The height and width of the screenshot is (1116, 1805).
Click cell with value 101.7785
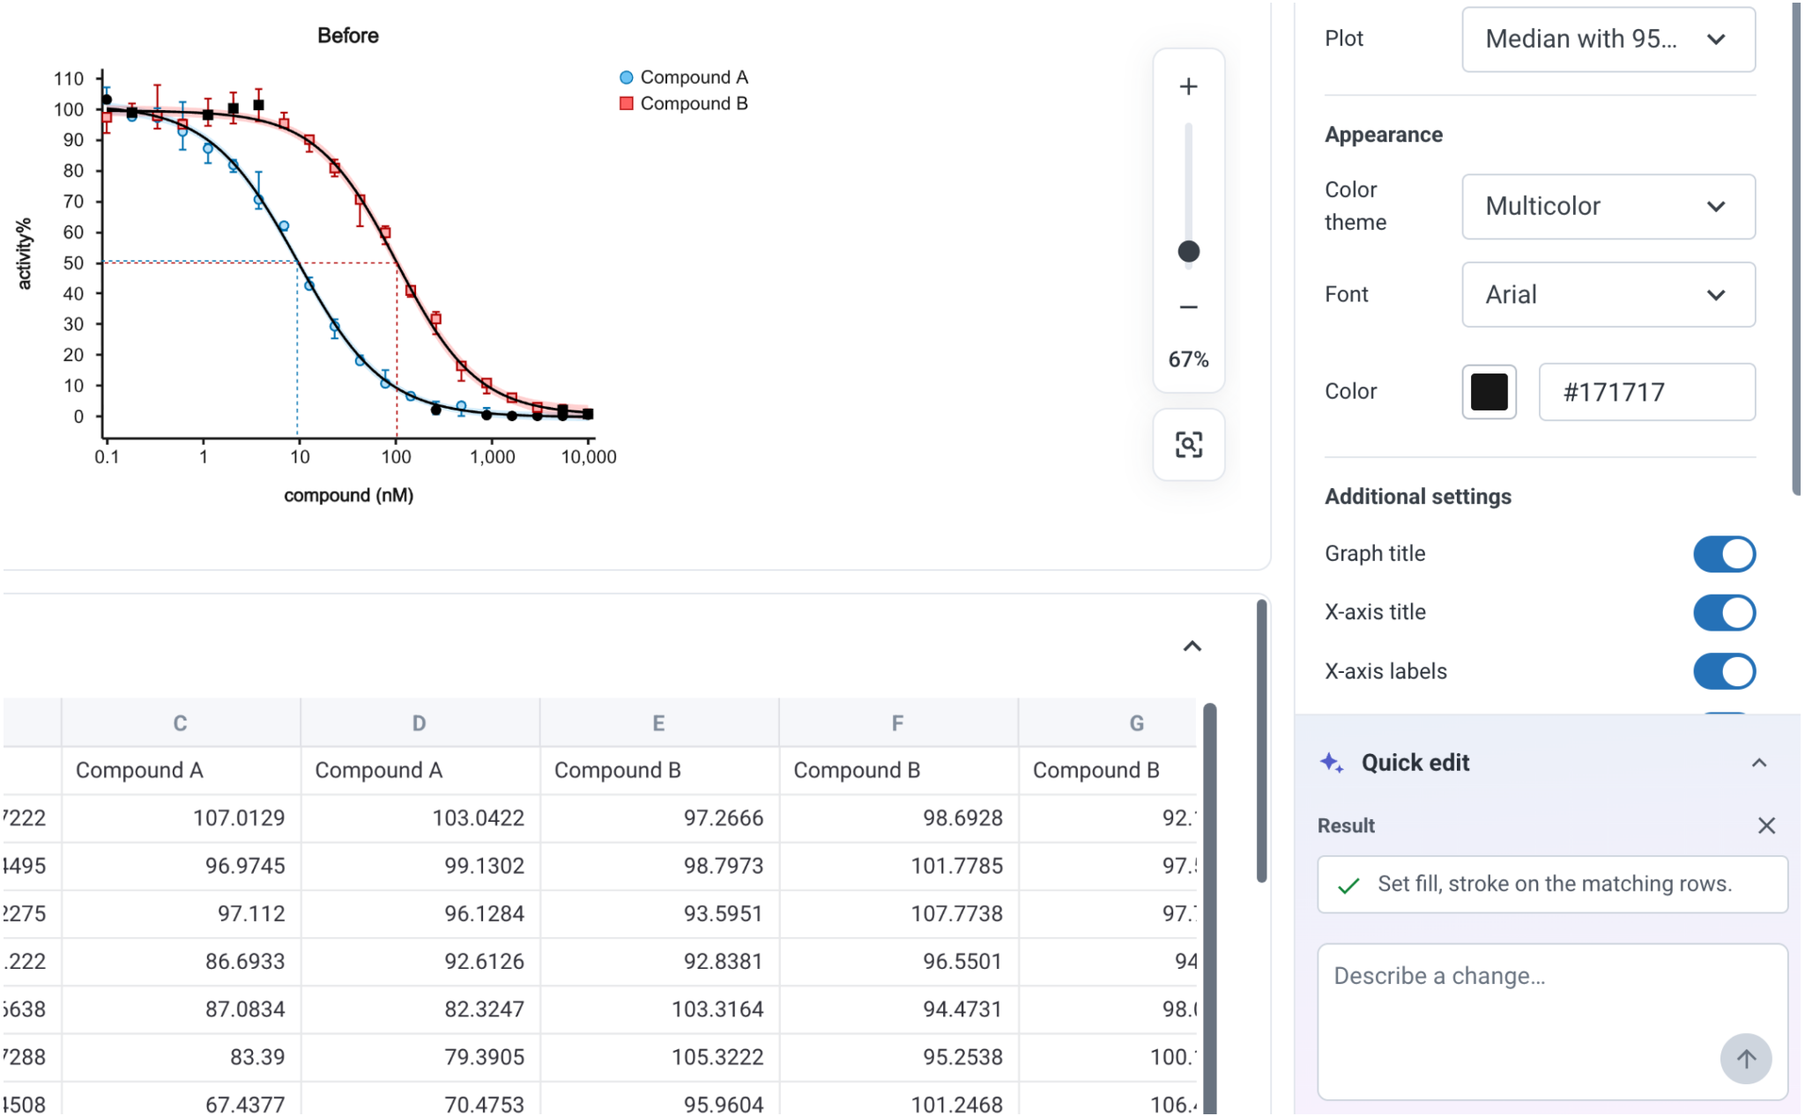pyautogui.click(x=897, y=866)
